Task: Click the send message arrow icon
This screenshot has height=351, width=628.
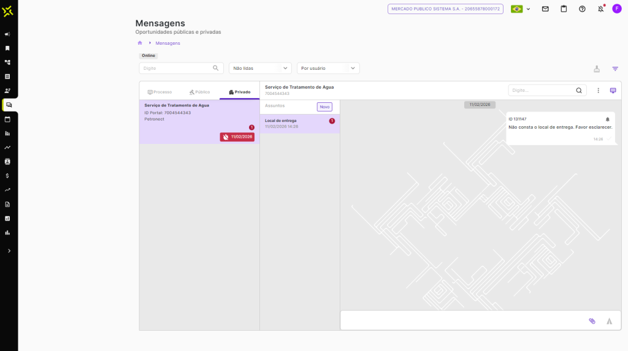Action: click(x=609, y=321)
